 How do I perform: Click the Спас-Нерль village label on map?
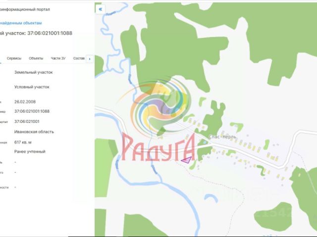[x=222, y=137]
